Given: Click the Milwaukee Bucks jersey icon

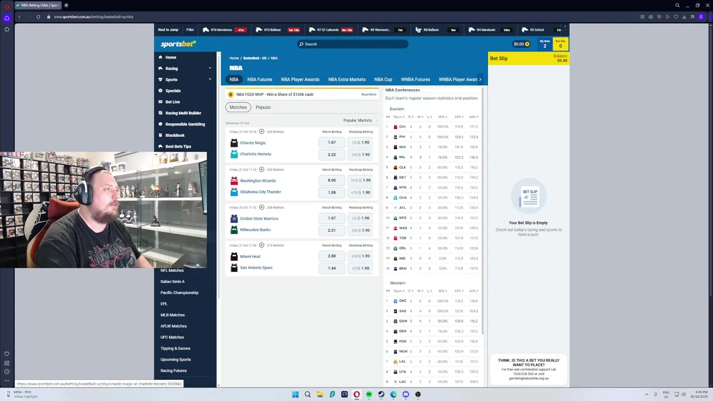Looking at the screenshot, I should (x=234, y=230).
